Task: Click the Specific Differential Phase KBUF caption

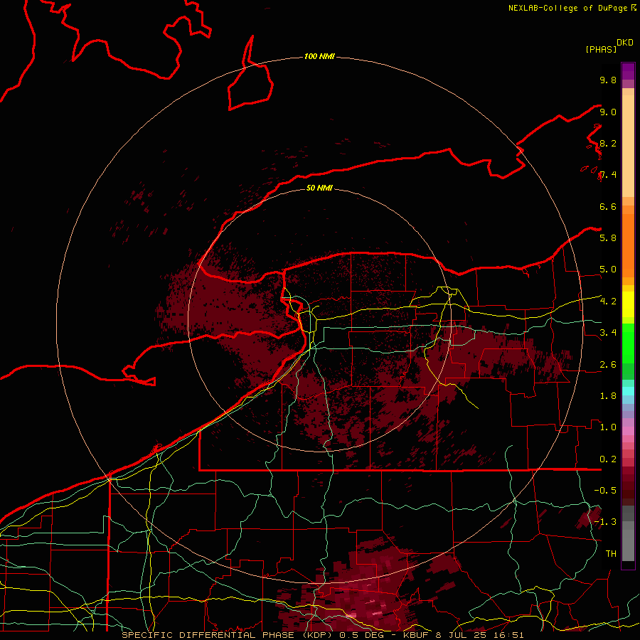Action: [x=322, y=635]
